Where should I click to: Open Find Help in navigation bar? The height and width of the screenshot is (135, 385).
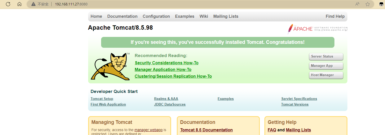[335, 16]
